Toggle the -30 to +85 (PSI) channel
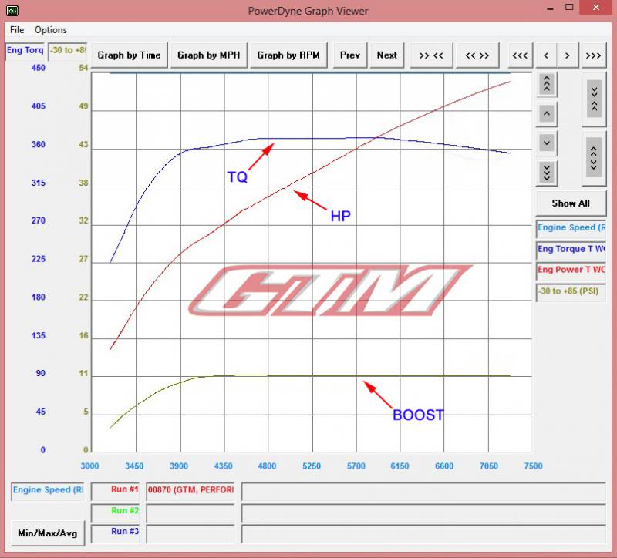The width and height of the screenshot is (617, 558). (571, 291)
